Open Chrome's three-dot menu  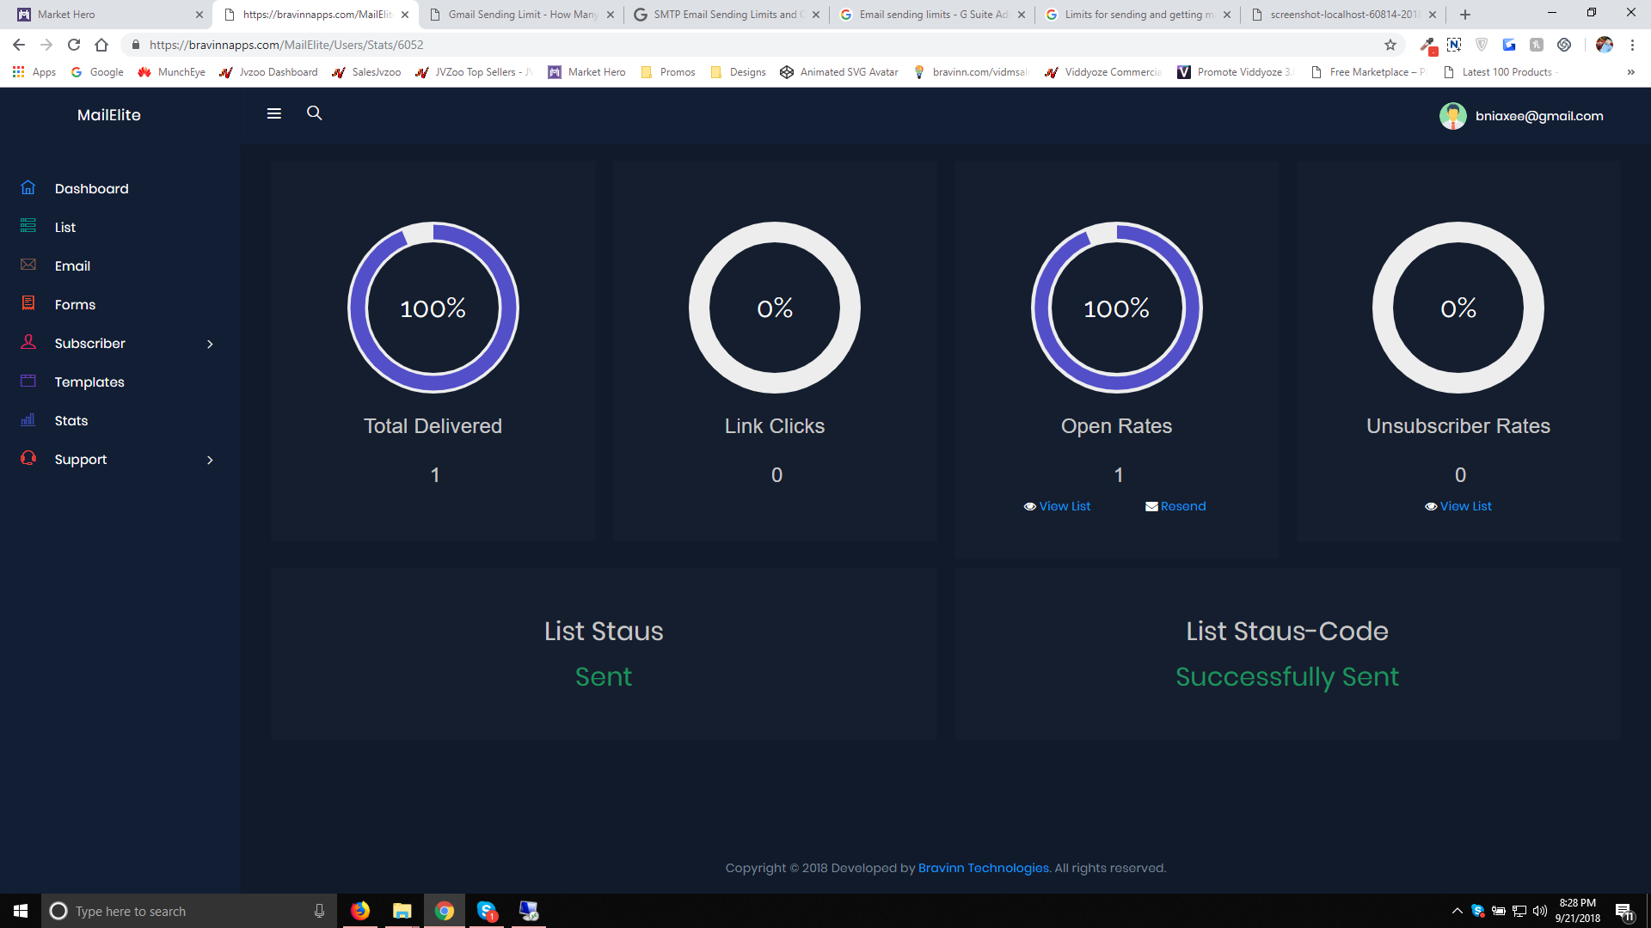pos(1632,45)
